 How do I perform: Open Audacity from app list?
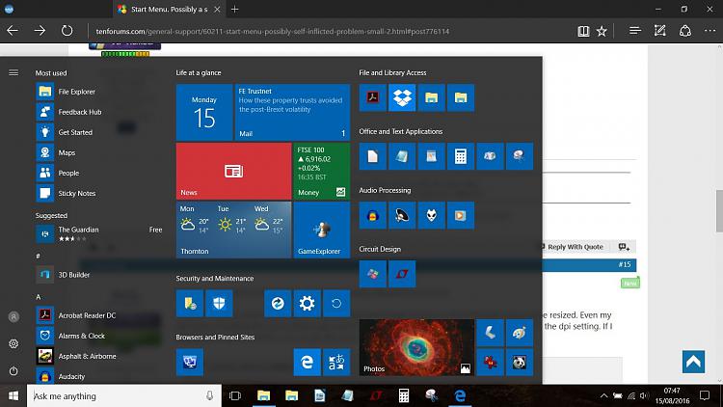99,375
